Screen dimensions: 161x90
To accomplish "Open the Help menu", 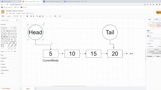I will click(27, 13).
